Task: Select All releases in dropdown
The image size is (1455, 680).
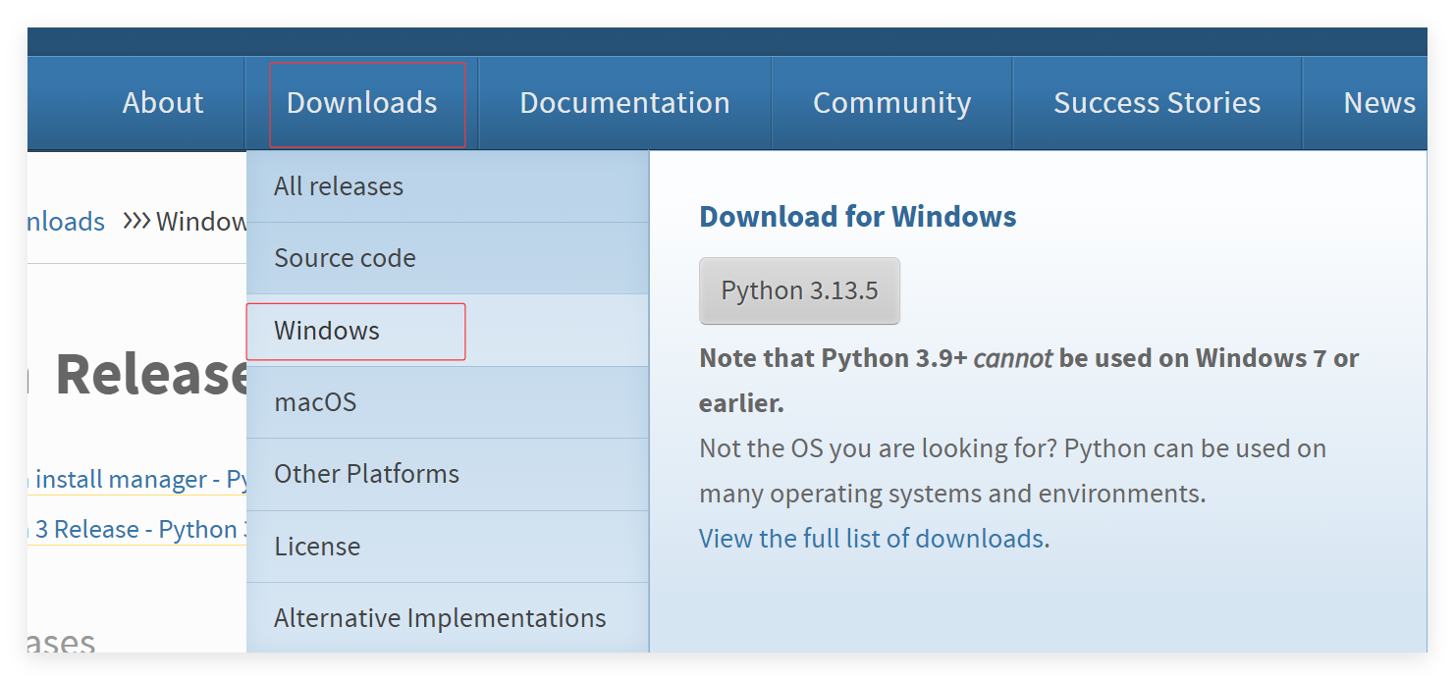Action: (448, 186)
